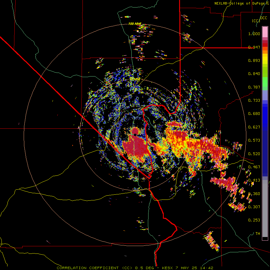Click the 0.307 scale value

click(x=254, y=207)
